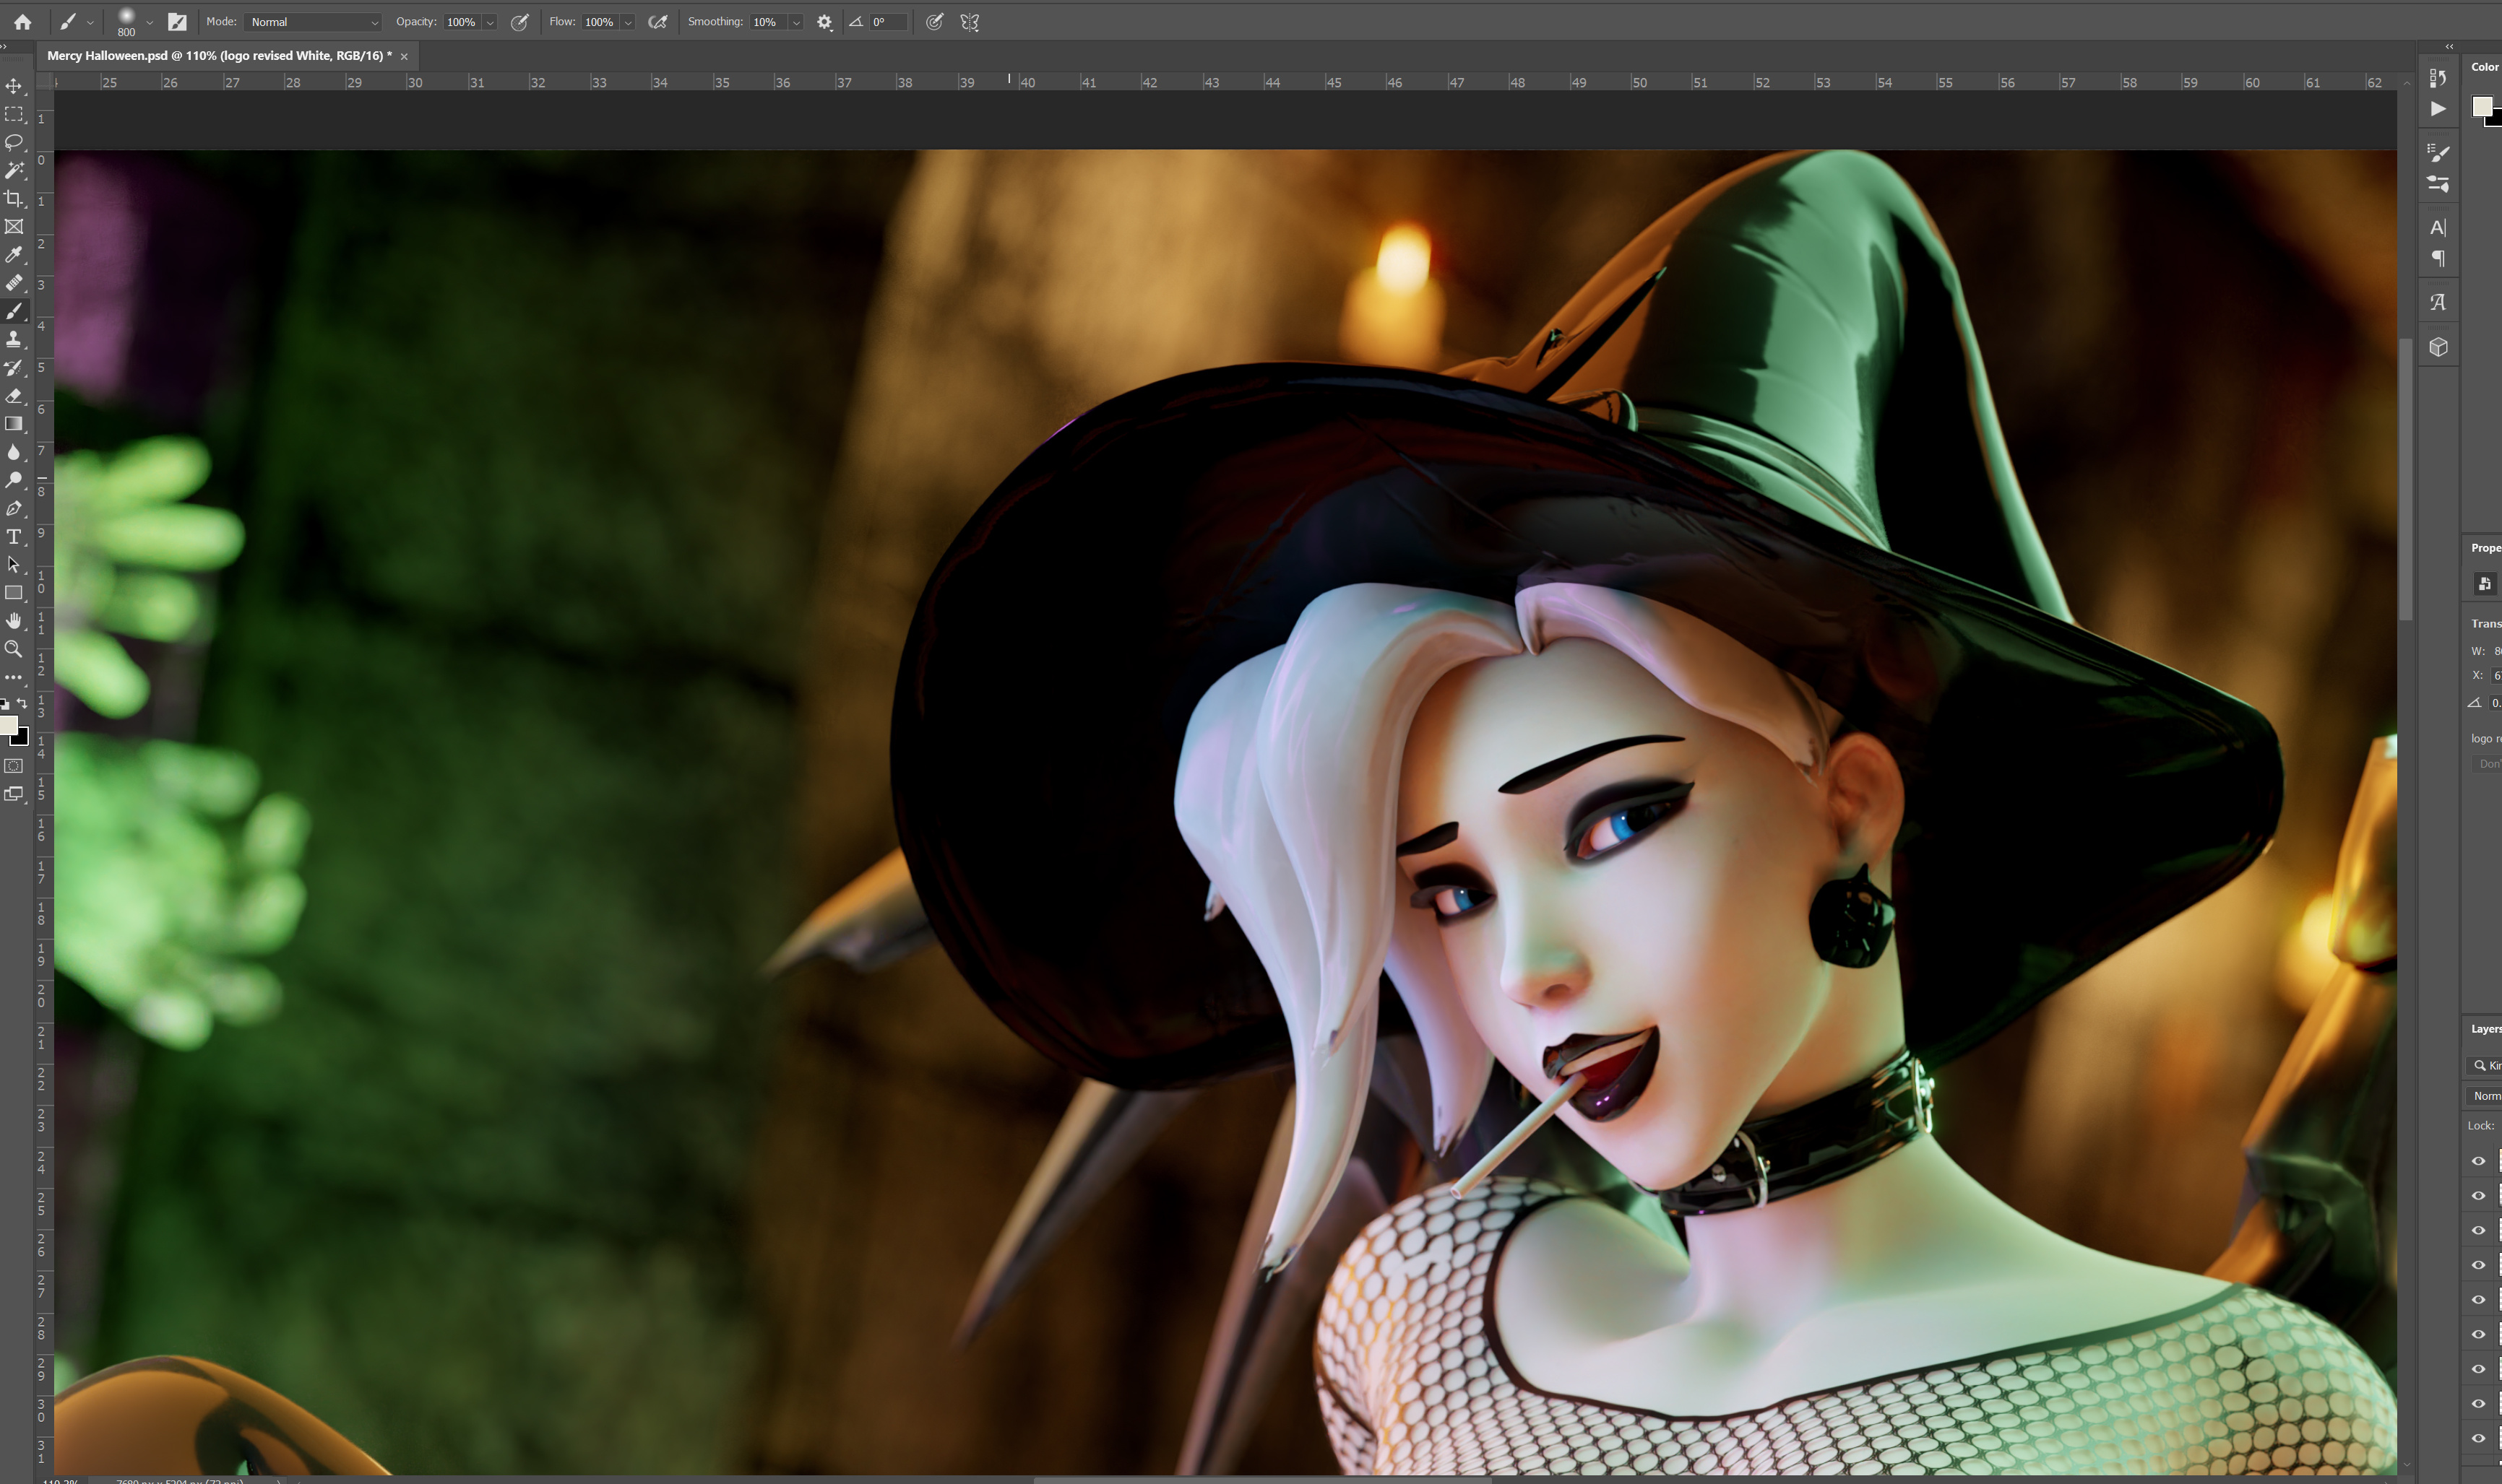Viewport: 2502px width, 1484px height.
Task: Toggle the bottommost visible layer eye icon
Action: pos(2478,1438)
